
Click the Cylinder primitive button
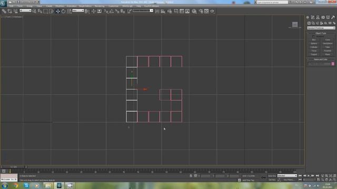pyautogui.click(x=314, y=47)
